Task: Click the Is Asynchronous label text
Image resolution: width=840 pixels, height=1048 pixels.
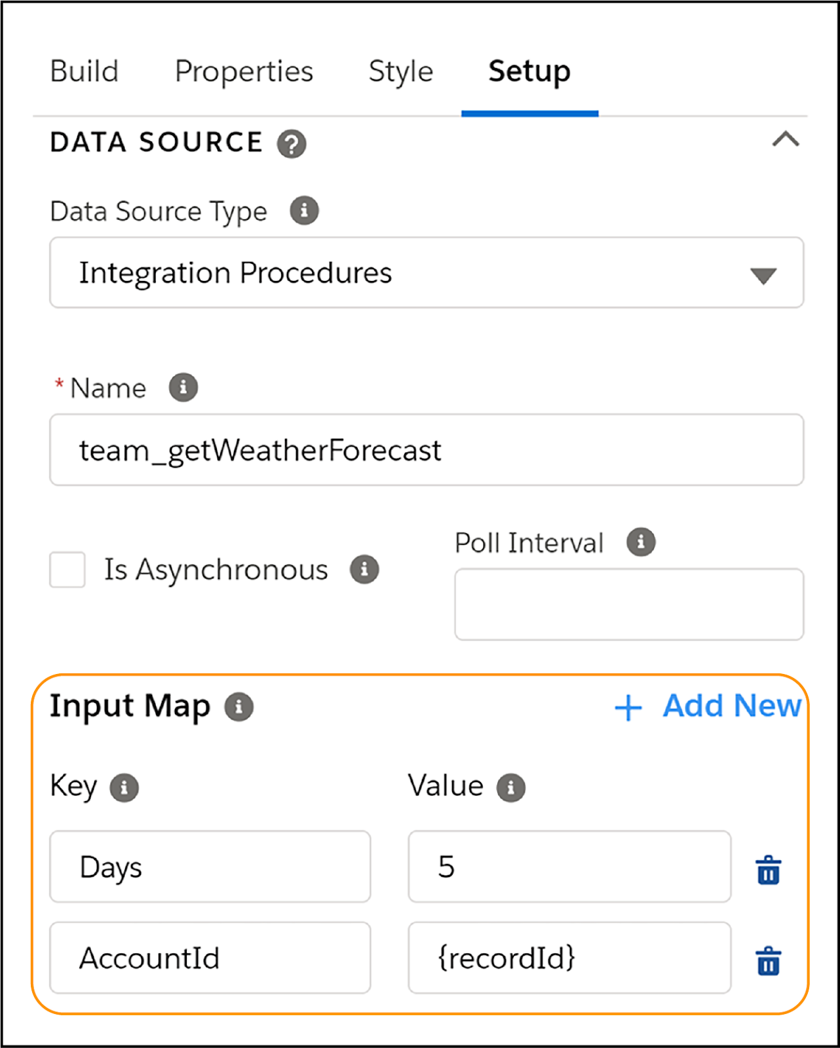Action: (x=216, y=570)
